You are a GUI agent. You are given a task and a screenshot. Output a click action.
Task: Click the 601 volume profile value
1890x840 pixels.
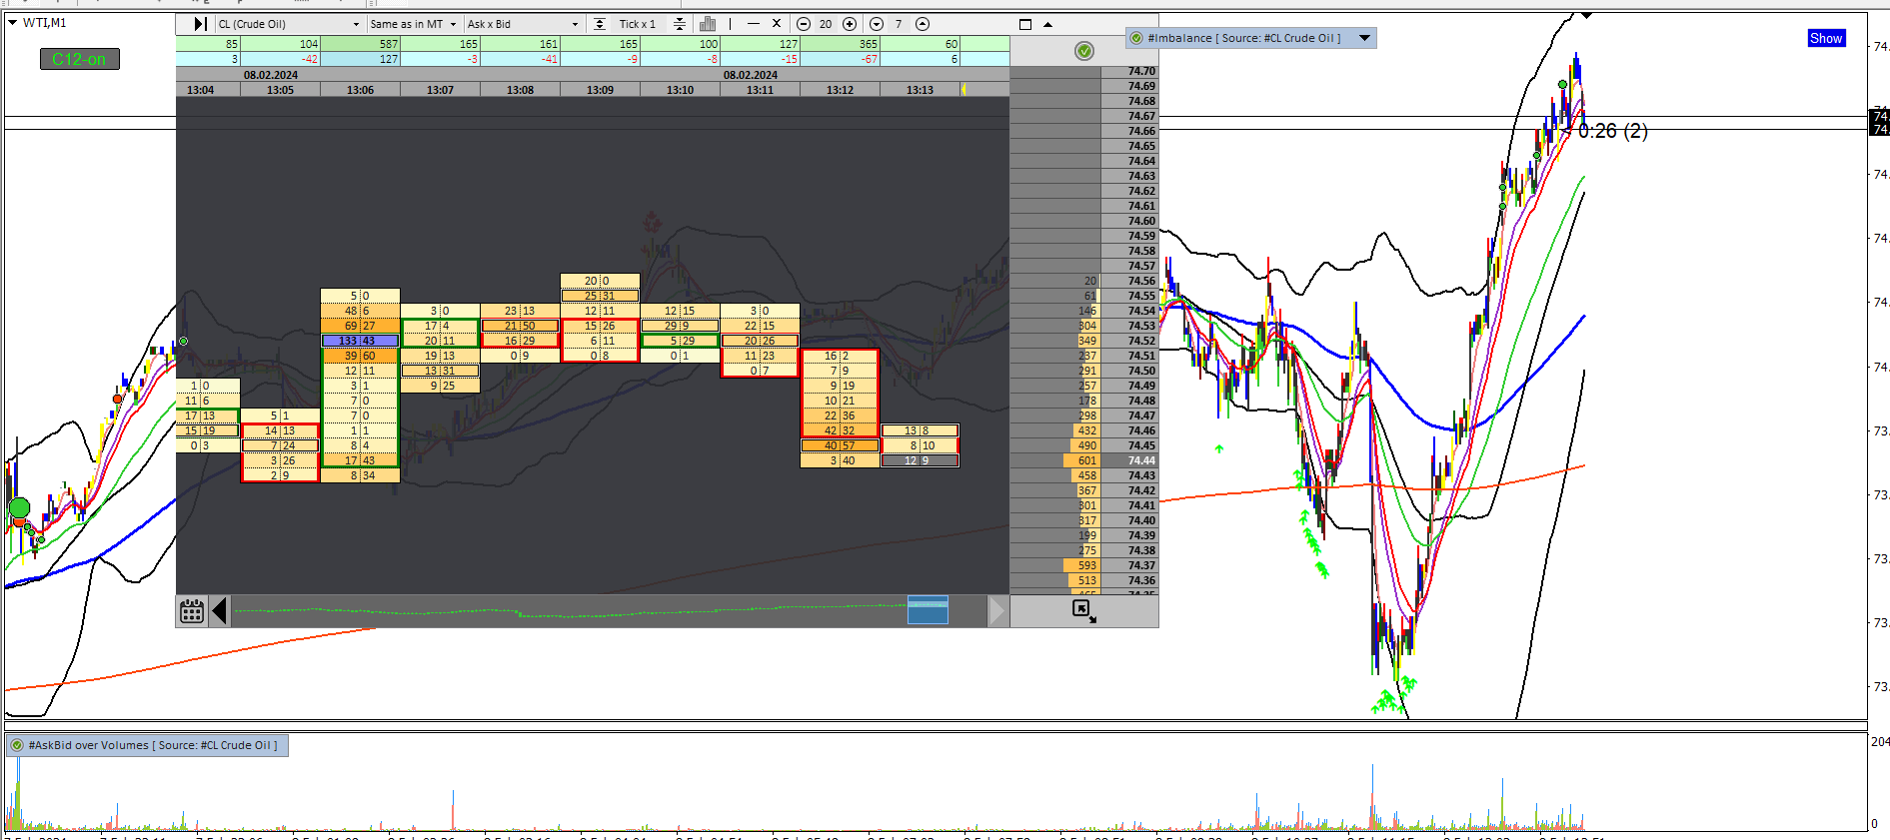(x=1086, y=460)
